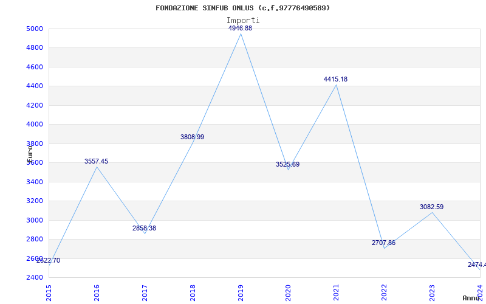Click the x-axis year label 2017
This screenshot has height=304, width=486.
click(x=145, y=292)
